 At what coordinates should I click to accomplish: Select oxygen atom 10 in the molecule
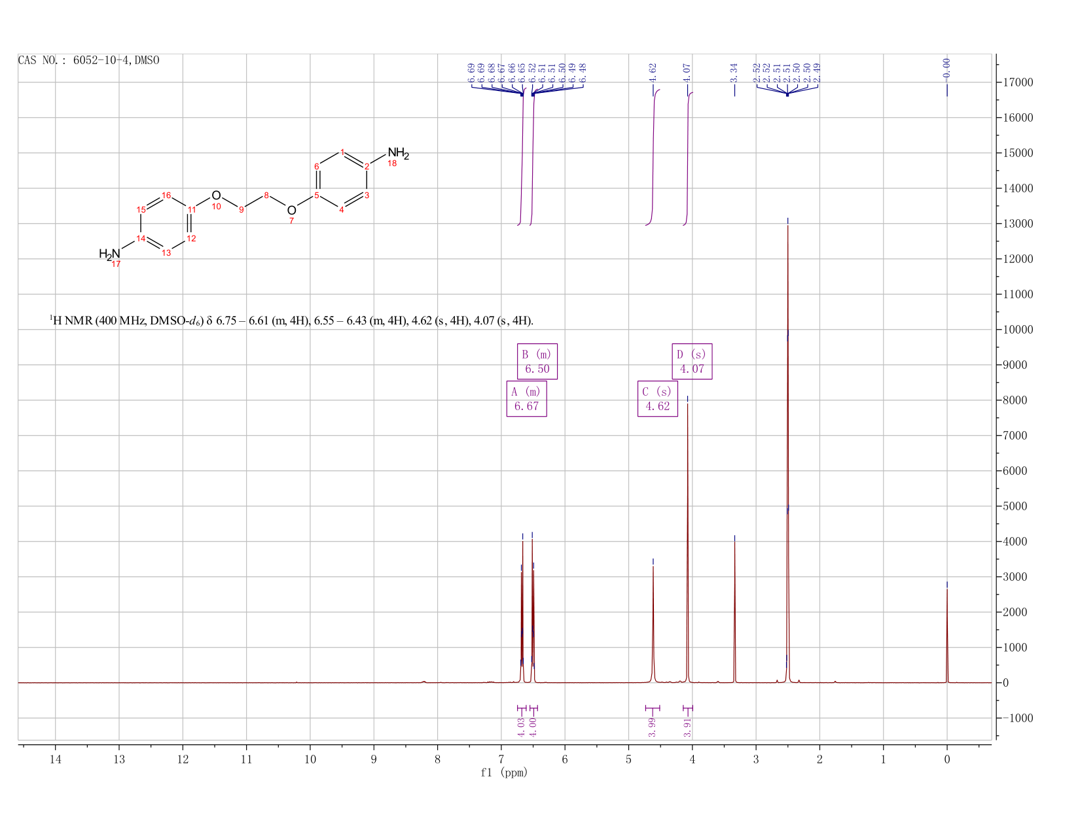216,196
